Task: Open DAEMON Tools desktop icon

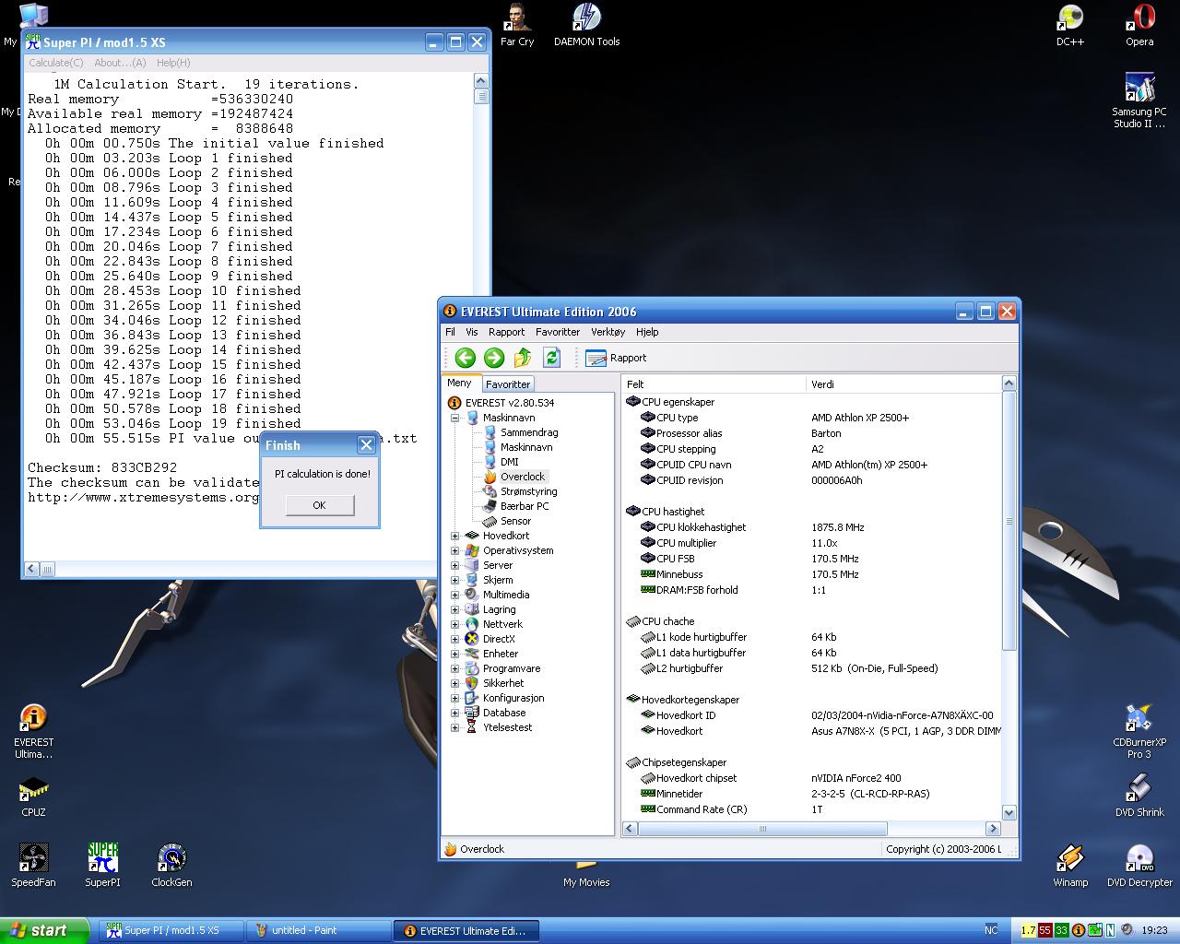Action: coord(586,25)
